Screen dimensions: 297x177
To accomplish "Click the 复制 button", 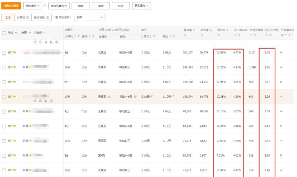I will (x=101, y=6).
